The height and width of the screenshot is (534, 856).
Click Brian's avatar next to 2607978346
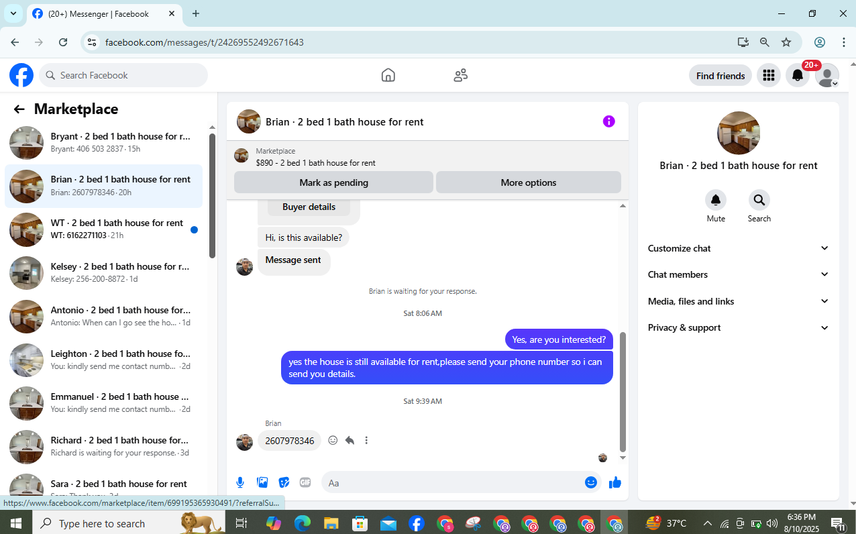pyautogui.click(x=244, y=442)
